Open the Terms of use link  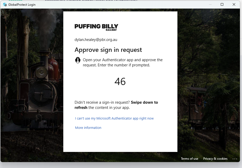click(189, 159)
